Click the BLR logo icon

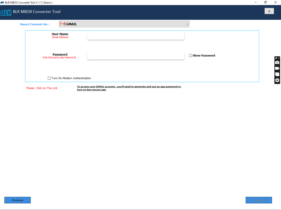[x=6, y=12]
